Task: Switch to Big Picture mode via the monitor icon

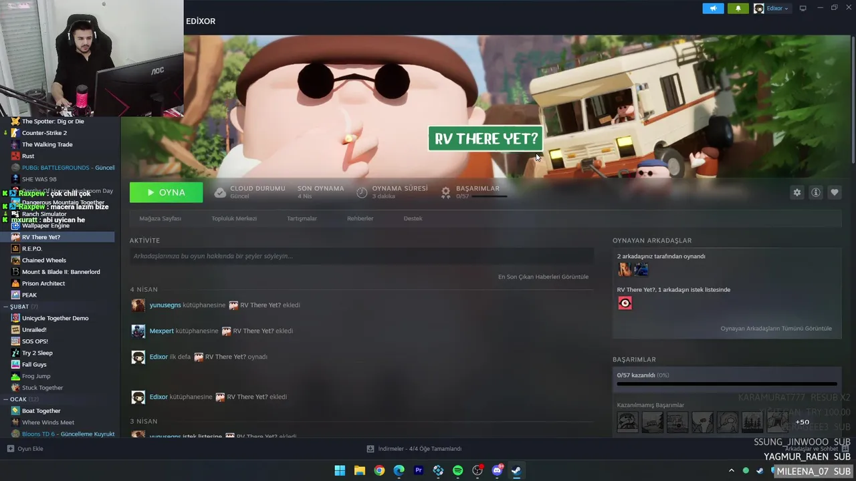Action: coord(803,9)
